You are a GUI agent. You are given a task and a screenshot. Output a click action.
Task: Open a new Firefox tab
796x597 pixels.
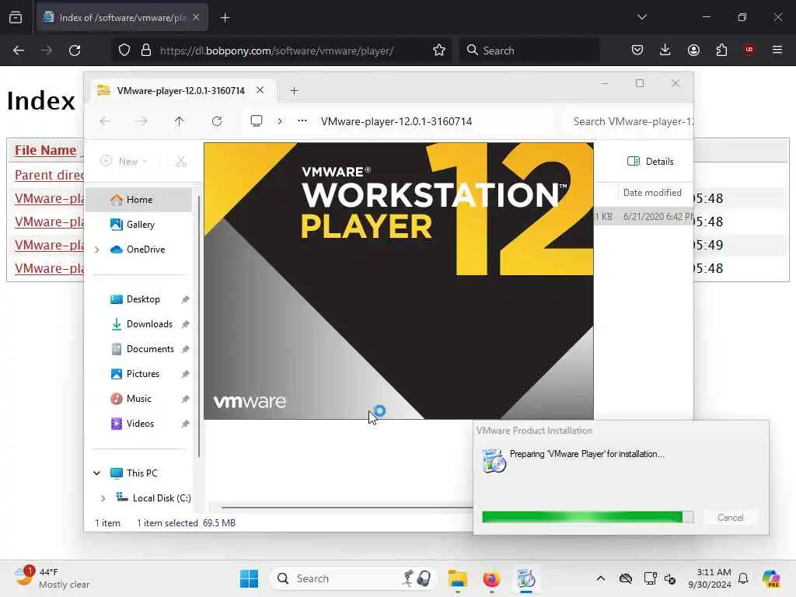click(225, 18)
